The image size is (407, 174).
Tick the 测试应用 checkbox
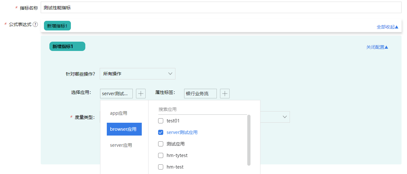coord(161,144)
